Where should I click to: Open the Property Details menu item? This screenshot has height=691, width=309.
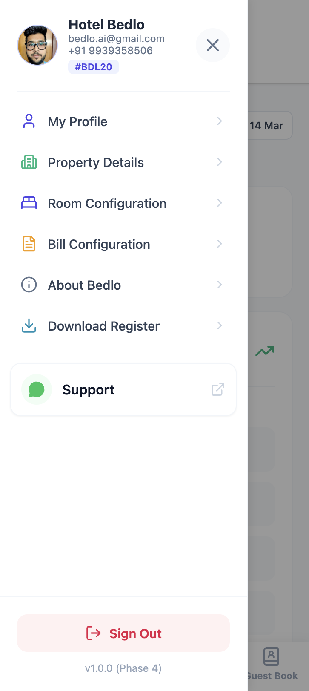96,162
